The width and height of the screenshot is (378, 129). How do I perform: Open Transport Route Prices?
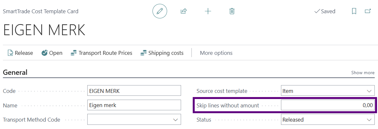(x=101, y=53)
